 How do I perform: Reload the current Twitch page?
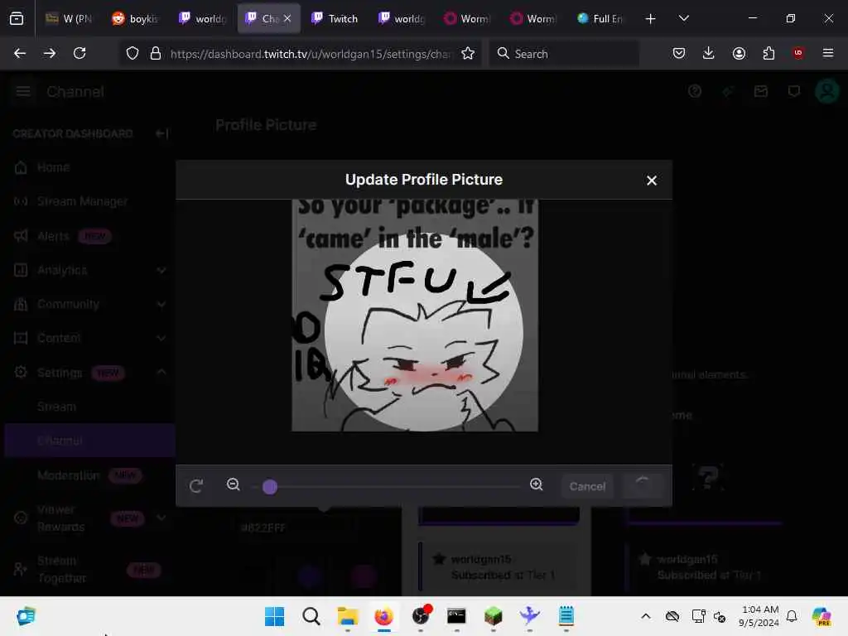79,53
